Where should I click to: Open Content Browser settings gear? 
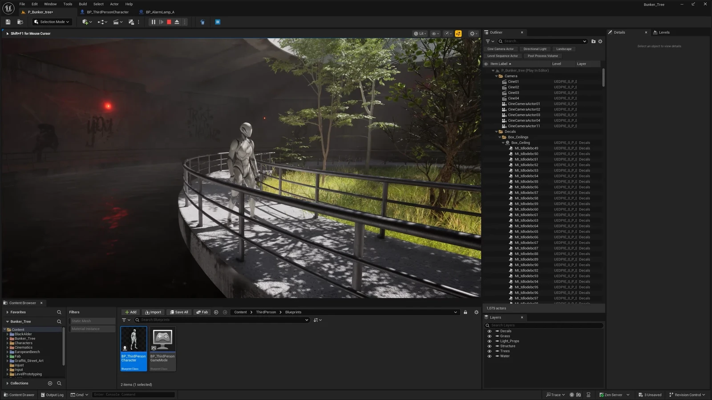[476, 312]
